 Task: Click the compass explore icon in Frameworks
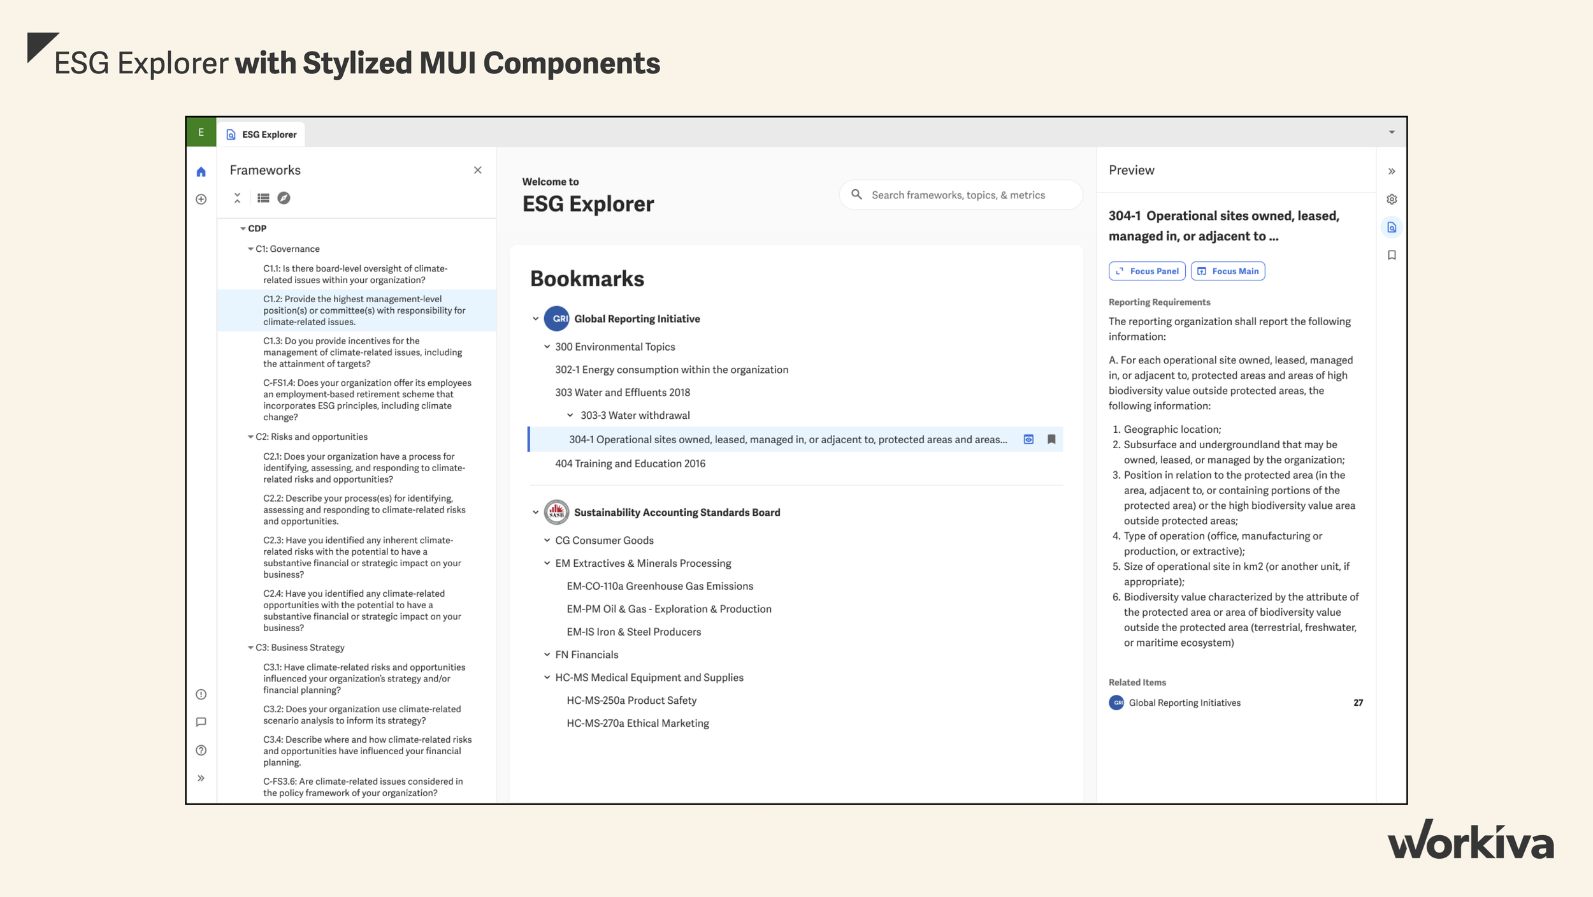(x=284, y=198)
